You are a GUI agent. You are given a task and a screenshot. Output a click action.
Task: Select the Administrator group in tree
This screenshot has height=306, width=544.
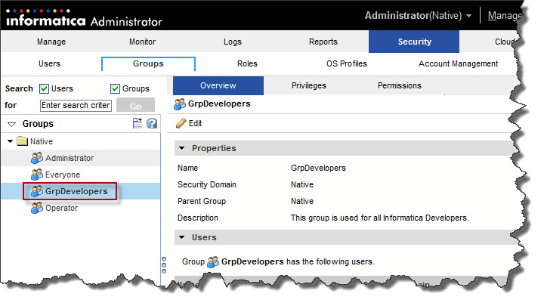[x=70, y=158]
